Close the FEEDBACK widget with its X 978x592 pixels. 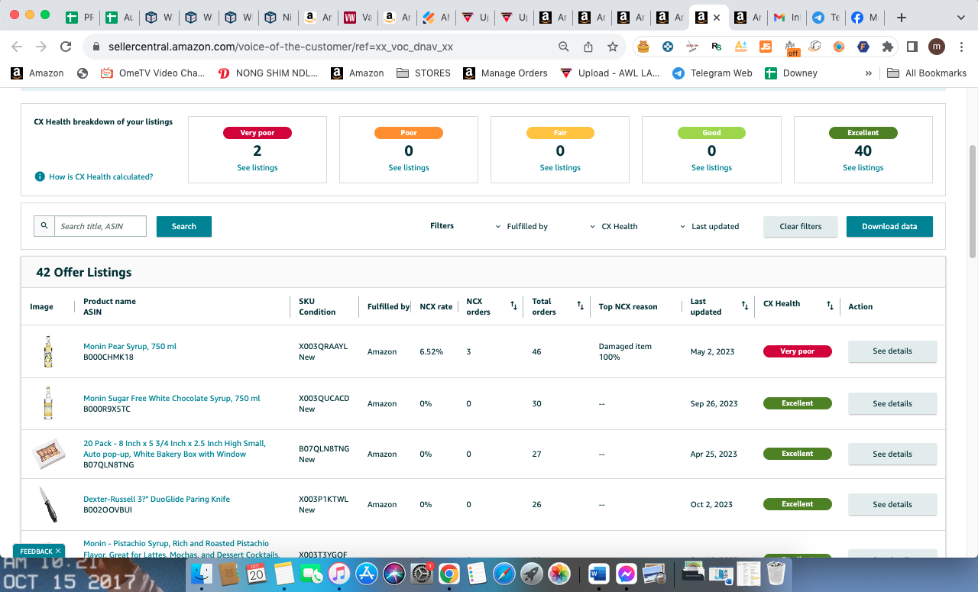(58, 551)
